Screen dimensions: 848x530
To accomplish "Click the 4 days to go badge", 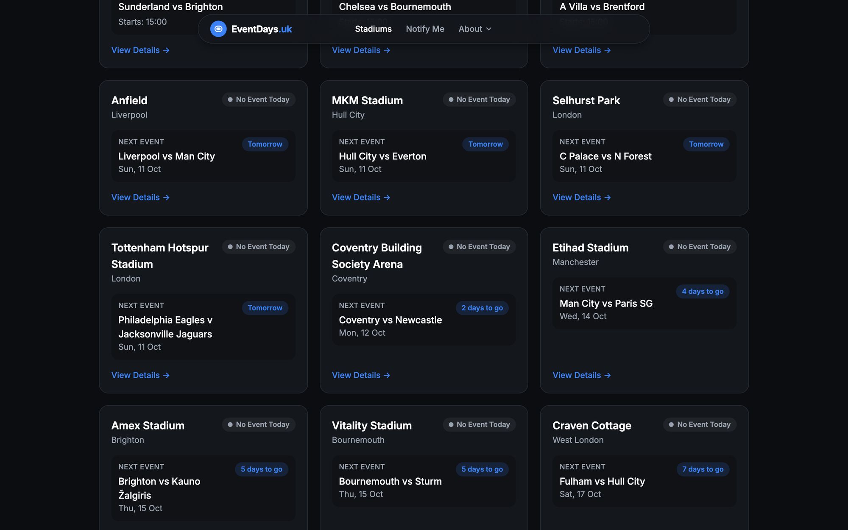I will click(x=703, y=291).
